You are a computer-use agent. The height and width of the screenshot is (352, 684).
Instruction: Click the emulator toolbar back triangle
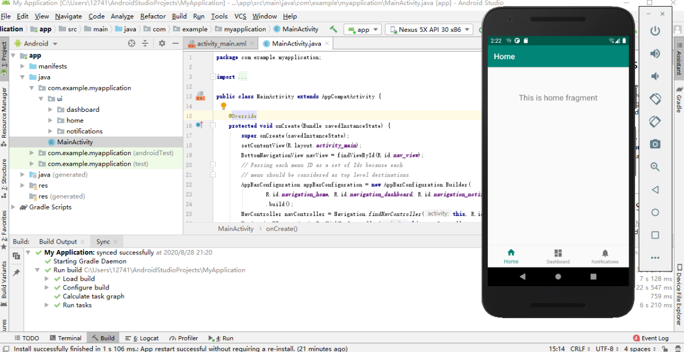[x=655, y=190]
